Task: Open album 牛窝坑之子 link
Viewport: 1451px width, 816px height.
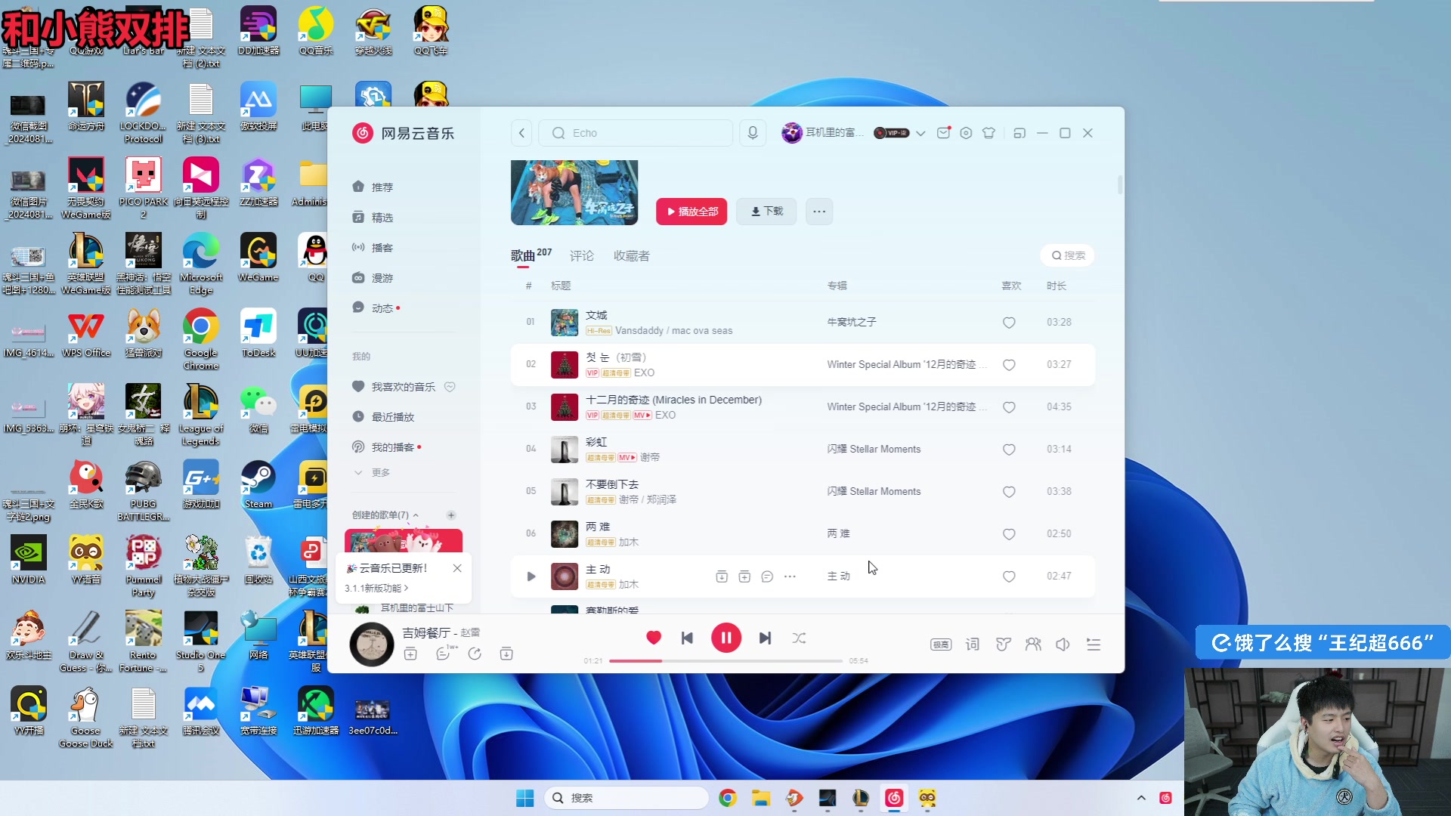Action: point(852,322)
